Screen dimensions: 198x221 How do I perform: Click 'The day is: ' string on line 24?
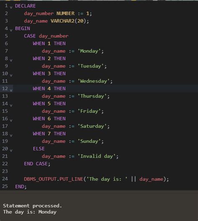pyautogui.click(x=107, y=179)
